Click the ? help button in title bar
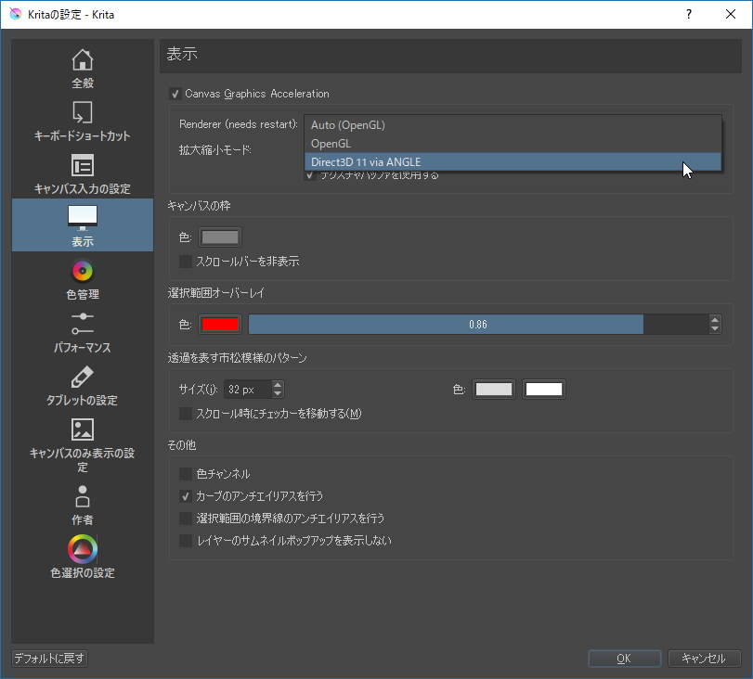Image resolution: width=753 pixels, height=679 pixels. [689, 15]
